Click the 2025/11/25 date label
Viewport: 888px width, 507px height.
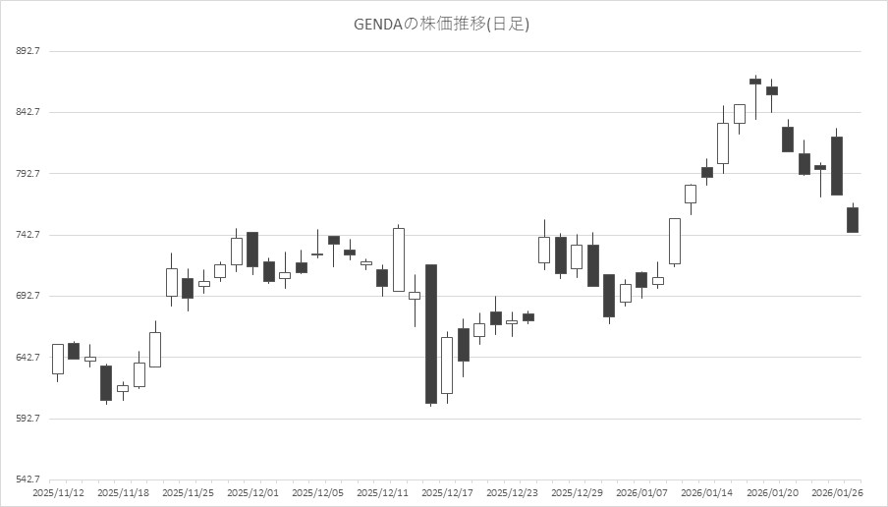(x=188, y=492)
